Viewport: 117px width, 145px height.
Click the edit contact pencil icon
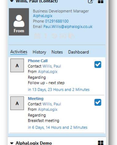91,2
